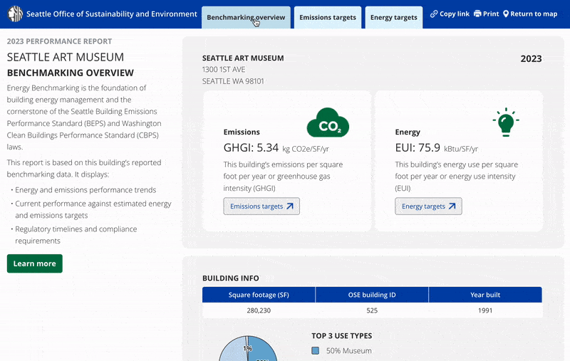The width and height of the screenshot is (570, 361).
Task: Click arrow icon on Emissions targets button
Action: tap(290, 206)
